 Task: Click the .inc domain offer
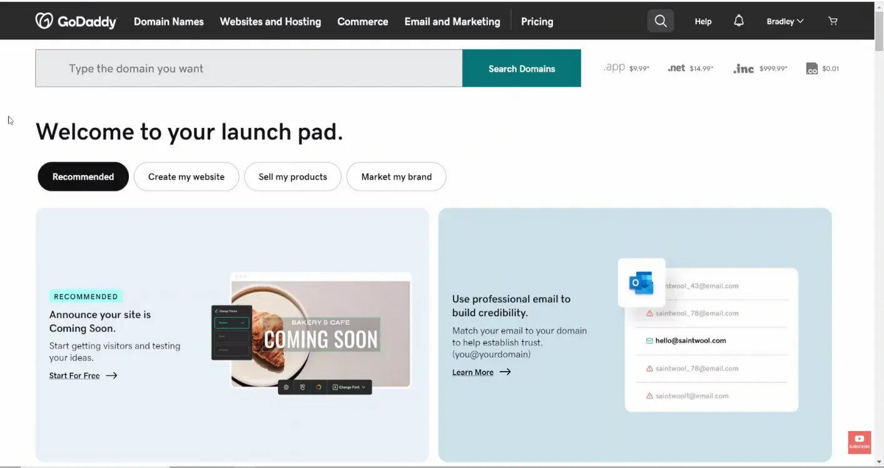click(x=760, y=69)
